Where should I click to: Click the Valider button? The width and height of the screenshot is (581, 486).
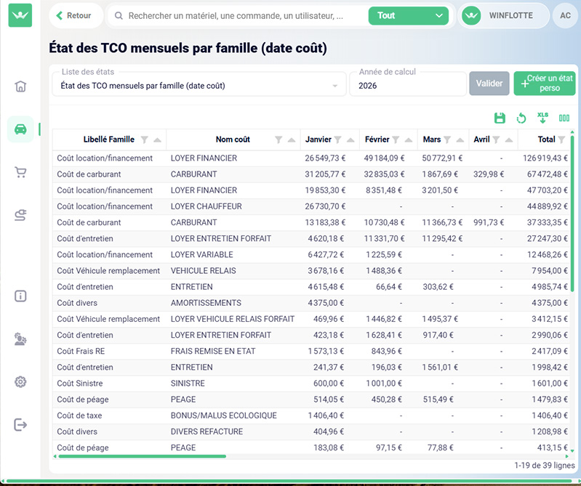pyautogui.click(x=489, y=84)
